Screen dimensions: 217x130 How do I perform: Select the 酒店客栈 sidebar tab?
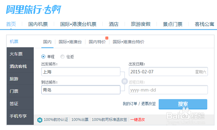(x=20, y=66)
